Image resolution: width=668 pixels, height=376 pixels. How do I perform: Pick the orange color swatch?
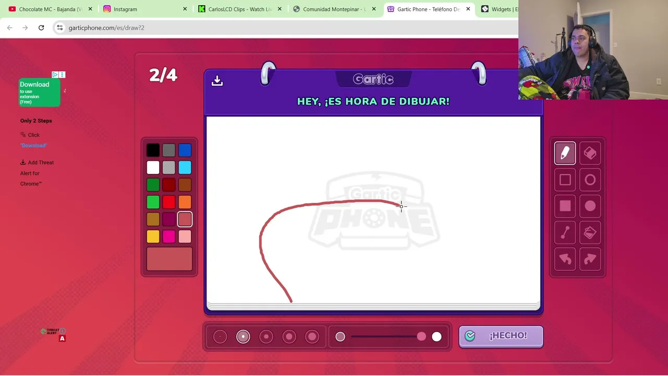click(x=185, y=202)
